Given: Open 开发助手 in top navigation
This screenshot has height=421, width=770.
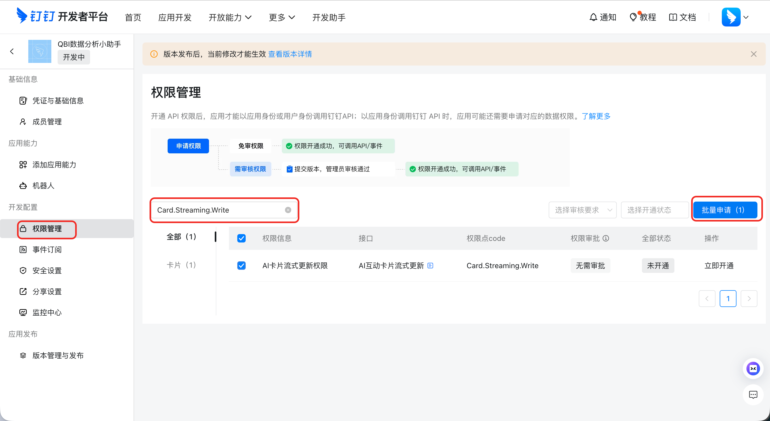Looking at the screenshot, I should coord(329,17).
